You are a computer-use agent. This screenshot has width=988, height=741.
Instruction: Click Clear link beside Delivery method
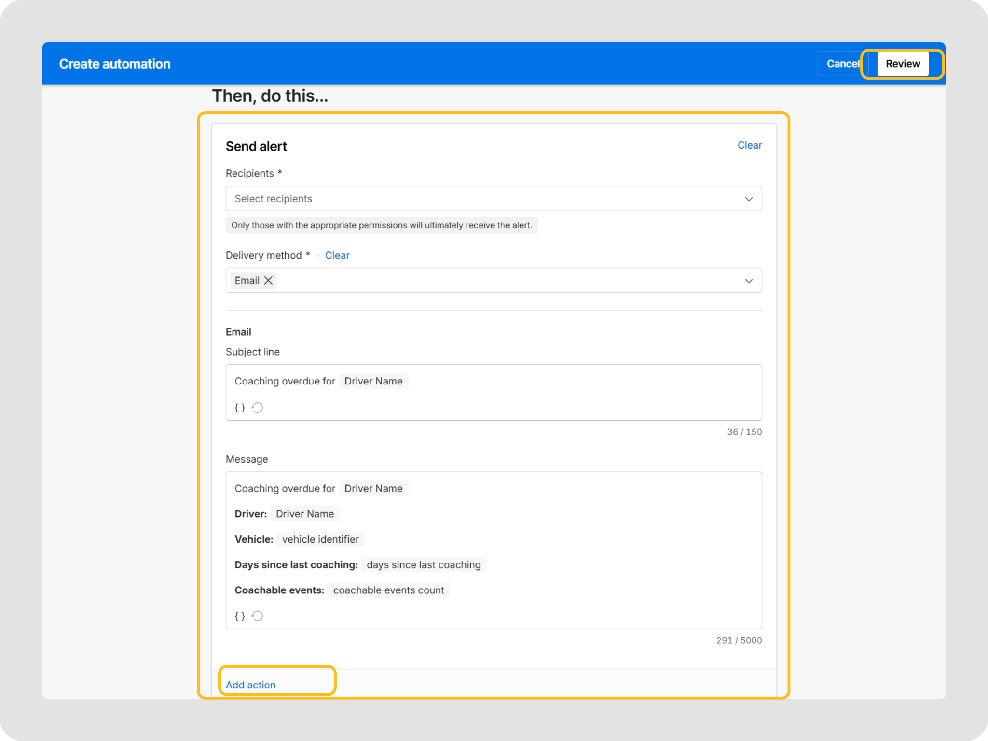pyautogui.click(x=337, y=255)
